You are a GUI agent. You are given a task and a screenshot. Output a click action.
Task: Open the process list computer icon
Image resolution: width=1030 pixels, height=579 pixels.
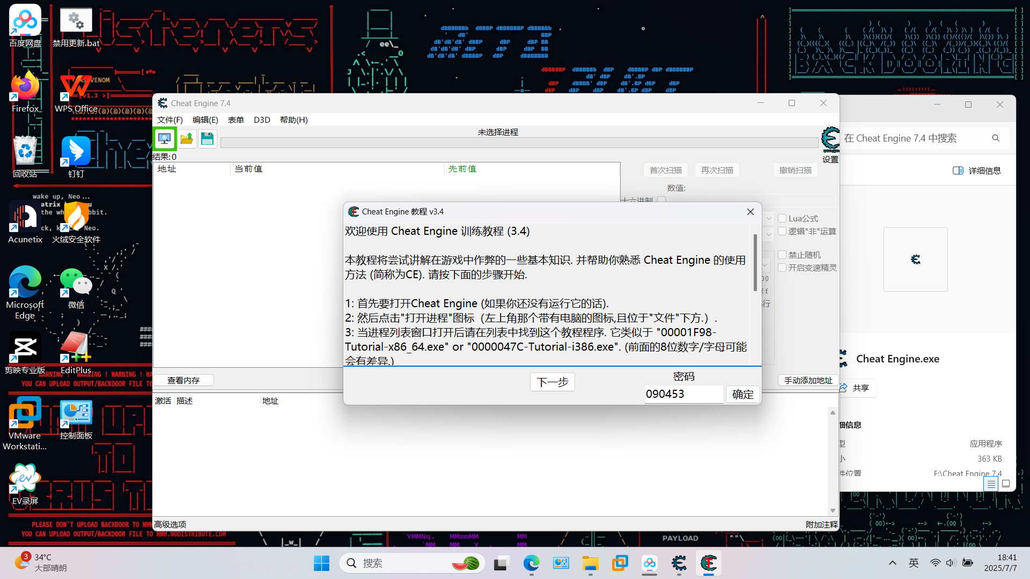(x=165, y=139)
